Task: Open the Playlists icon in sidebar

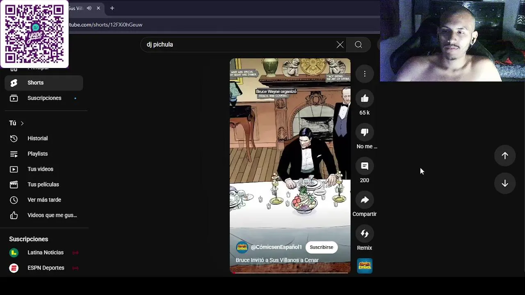Action: click(14, 154)
